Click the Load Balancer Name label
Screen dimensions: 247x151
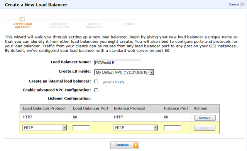pos(71,62)
